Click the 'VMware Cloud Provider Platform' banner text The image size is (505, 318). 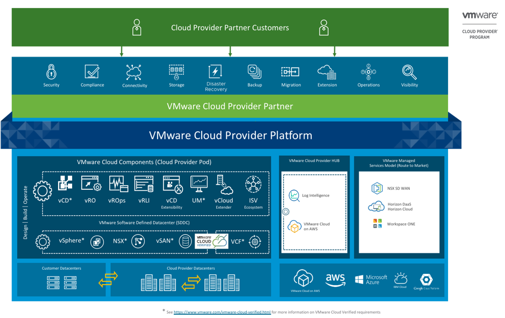click(x=231, y=135)
